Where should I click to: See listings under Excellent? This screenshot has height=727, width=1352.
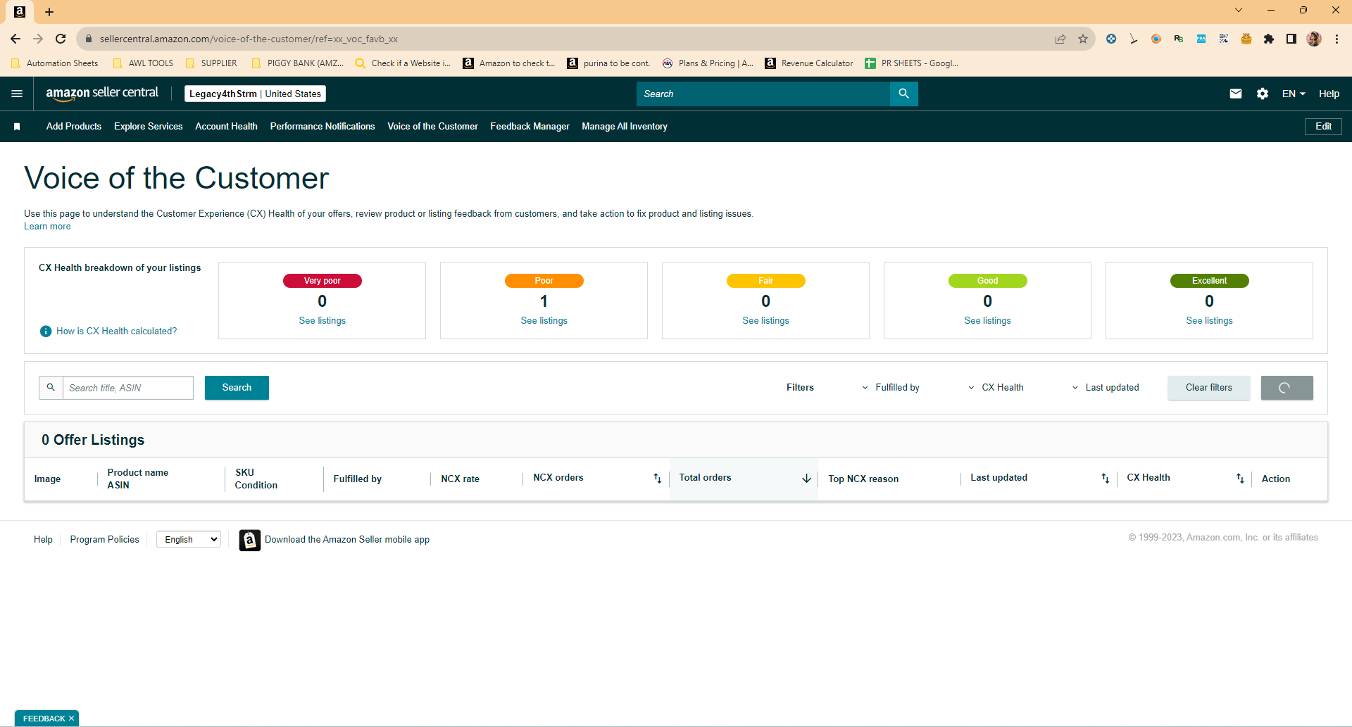1210,321
